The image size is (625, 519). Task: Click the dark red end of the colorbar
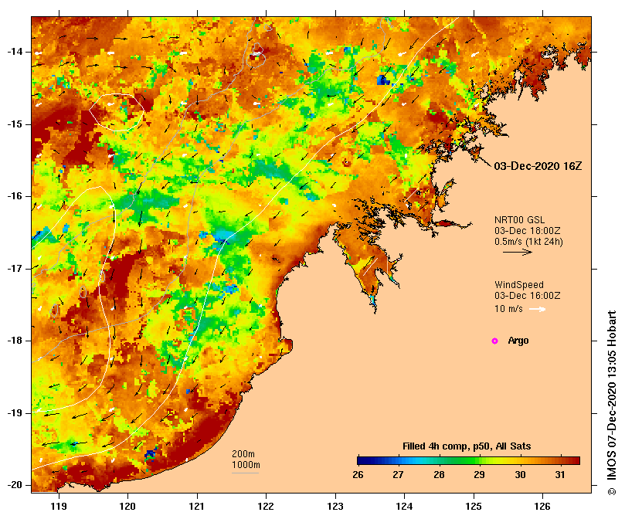(x=576, y=461)
